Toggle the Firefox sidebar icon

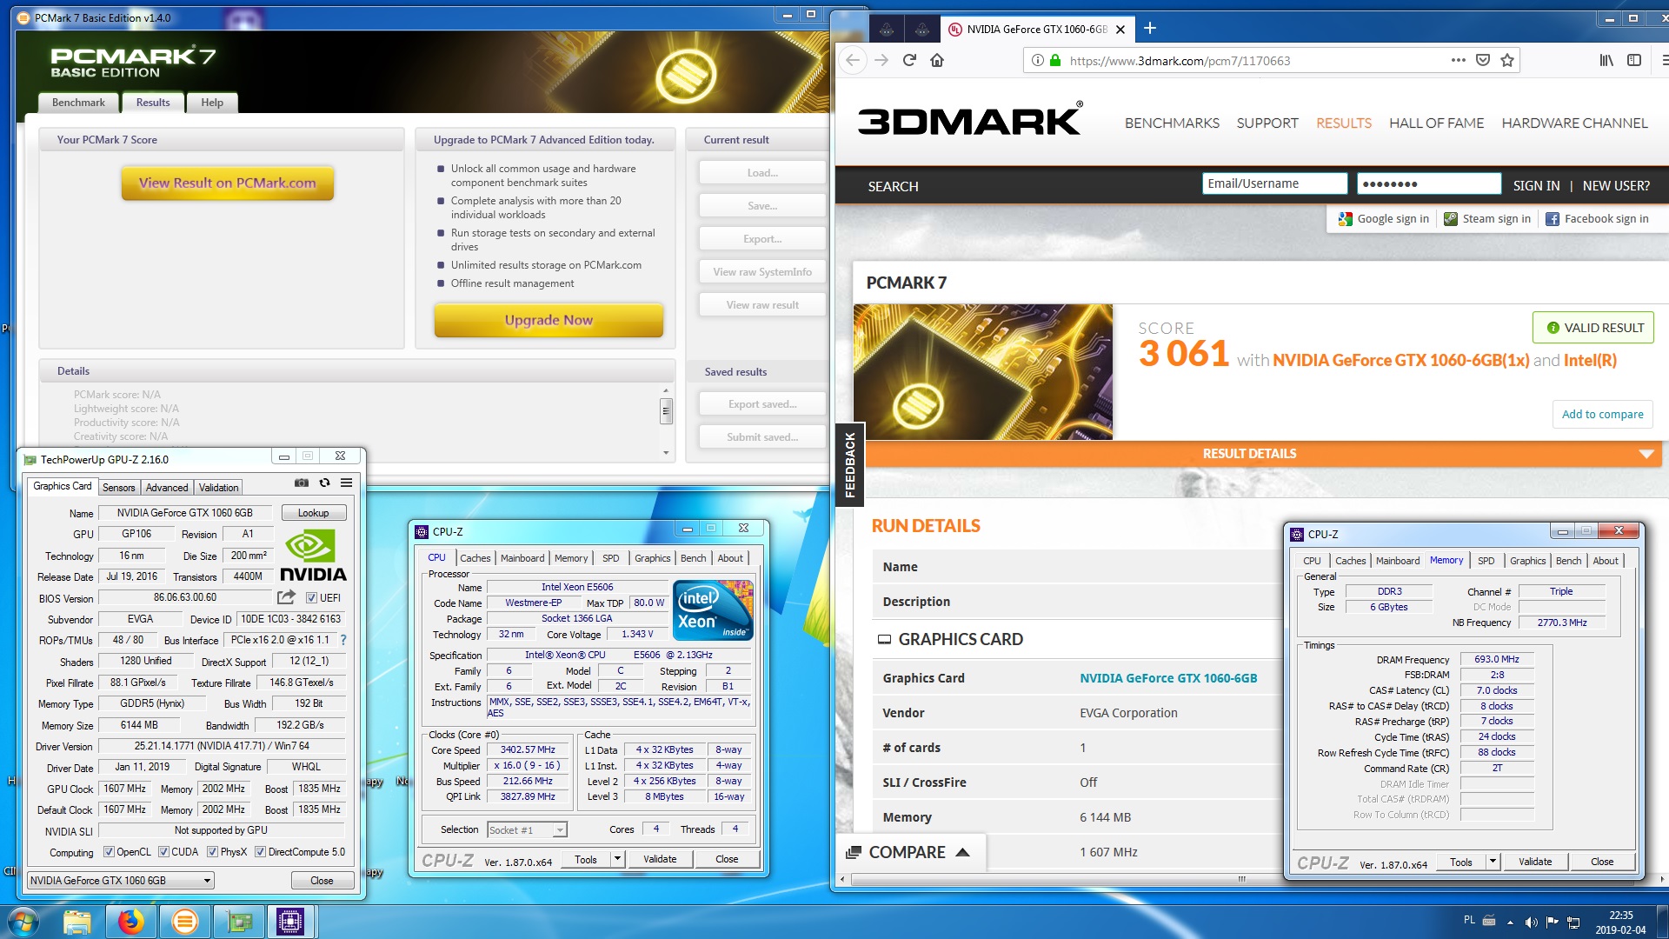click(1634, 60)
